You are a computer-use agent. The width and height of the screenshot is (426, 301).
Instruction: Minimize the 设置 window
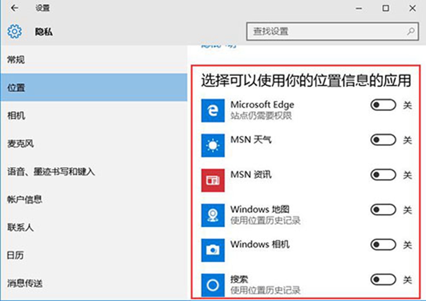(x=359, y=8)
